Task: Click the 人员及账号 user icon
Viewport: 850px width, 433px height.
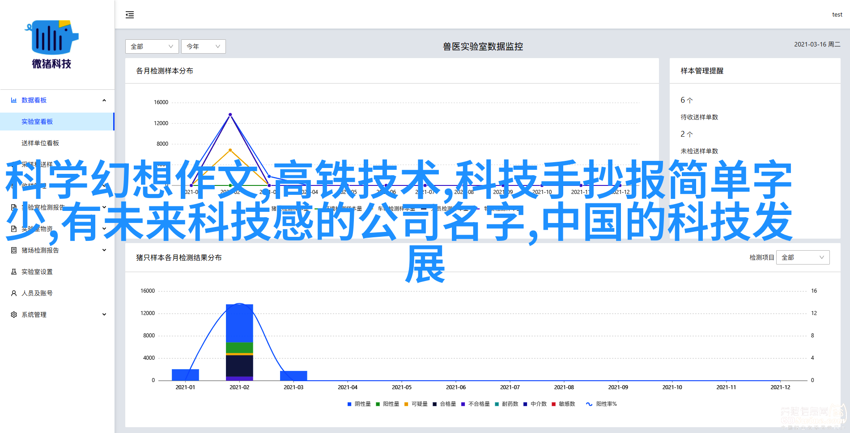Action: pos(14,293)
